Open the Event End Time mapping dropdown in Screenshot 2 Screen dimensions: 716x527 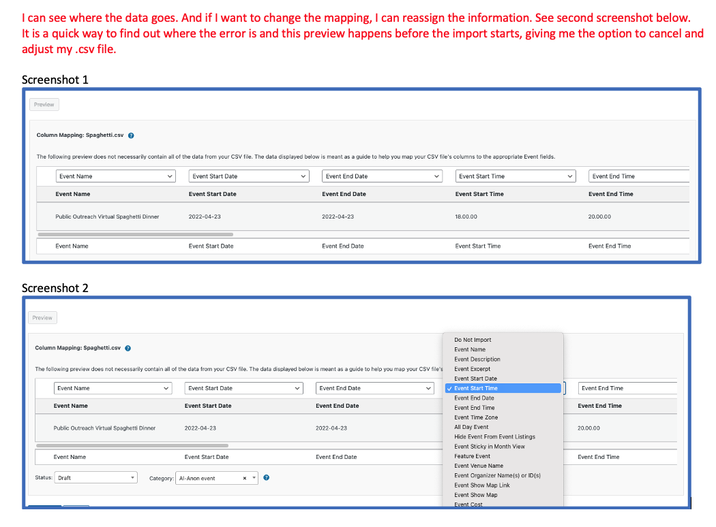coord(627,388)
